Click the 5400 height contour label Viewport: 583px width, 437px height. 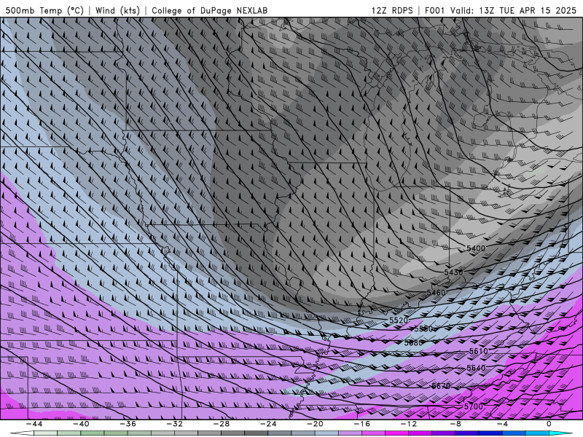pyautogui.click(x=476, y=248)
